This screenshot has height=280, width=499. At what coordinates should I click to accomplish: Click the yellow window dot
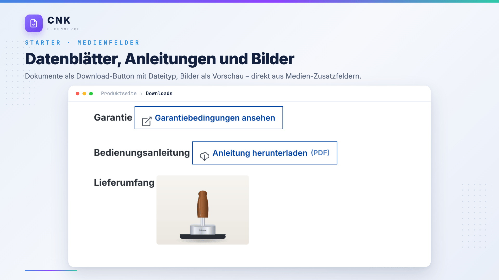click(84, 94)
